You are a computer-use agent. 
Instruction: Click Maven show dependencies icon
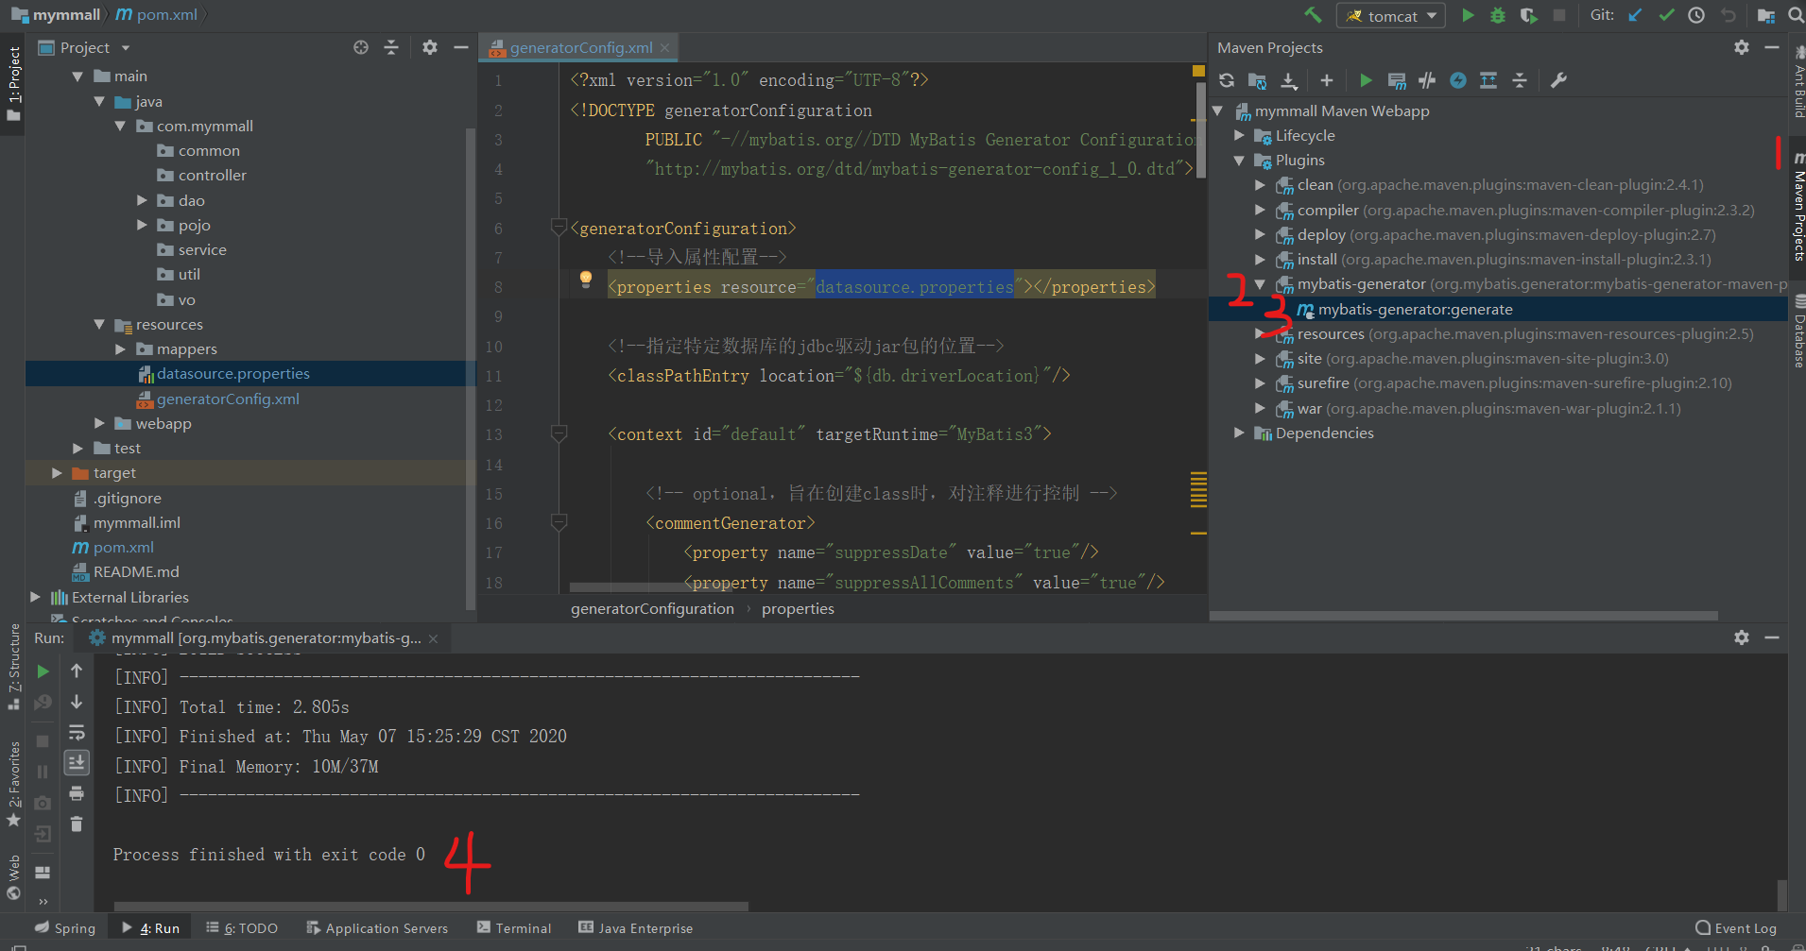click(x=1488, y=80)
